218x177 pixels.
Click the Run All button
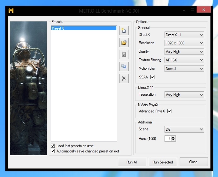pyautogui.click(x=132, y=162)
